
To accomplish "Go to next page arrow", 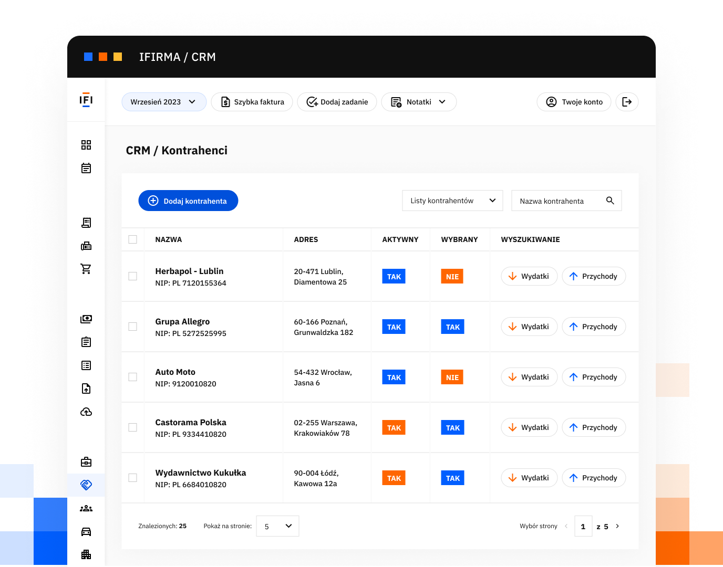I will [x=617, y=526].
